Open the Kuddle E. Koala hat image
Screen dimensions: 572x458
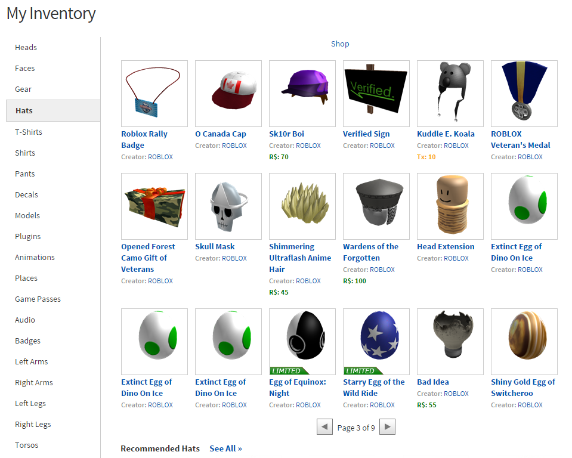click(450, 94)
